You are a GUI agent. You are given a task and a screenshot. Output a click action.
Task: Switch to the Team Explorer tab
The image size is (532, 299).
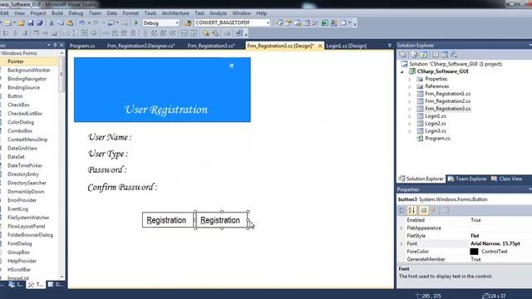[467, 179]
